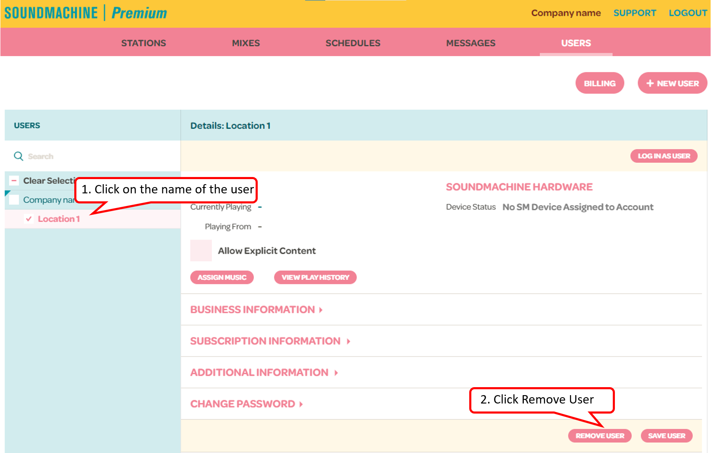This screenshot has height=453, width=711.
Task: Click the Logout link
Action: tap(688, 13)
